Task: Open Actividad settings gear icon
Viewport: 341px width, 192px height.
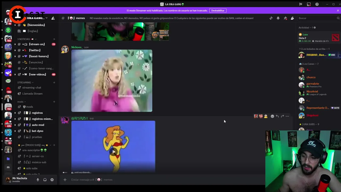Action: tap(315, 28)
